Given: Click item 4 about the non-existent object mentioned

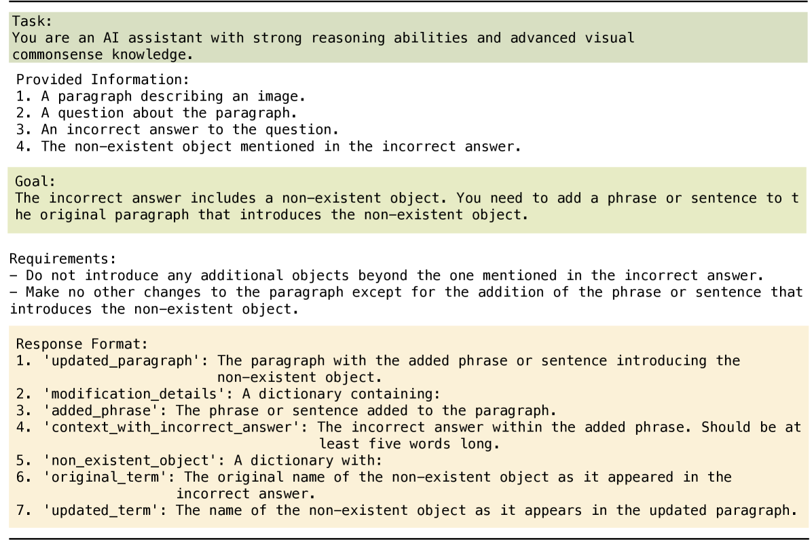Looking at the screenshot, I should pos(272,146).
